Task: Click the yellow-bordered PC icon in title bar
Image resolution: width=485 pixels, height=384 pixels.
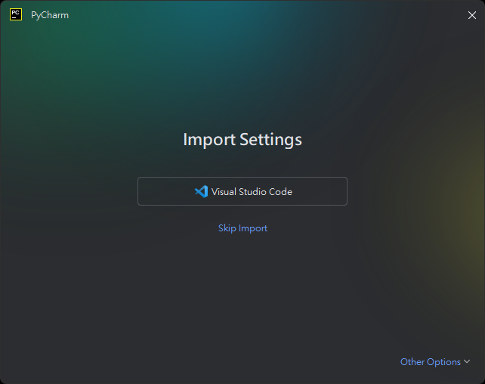Action: [16, 14]
